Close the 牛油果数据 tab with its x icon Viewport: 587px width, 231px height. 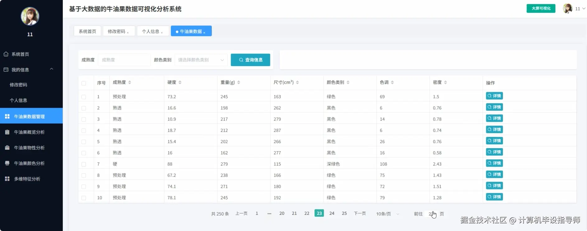point(204,32)
